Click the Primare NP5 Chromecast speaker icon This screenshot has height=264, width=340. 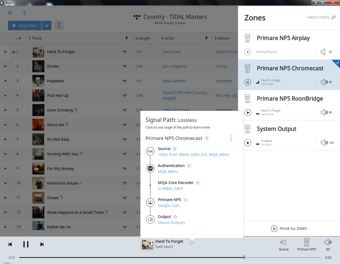click(x=247, y=68)
